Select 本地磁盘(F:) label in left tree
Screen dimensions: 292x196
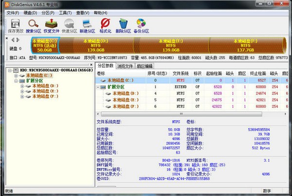[45, 97]
